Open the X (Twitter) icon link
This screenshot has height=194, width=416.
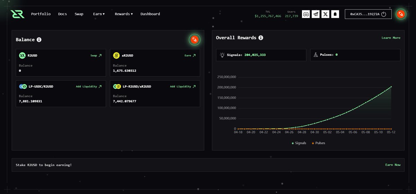325,14
